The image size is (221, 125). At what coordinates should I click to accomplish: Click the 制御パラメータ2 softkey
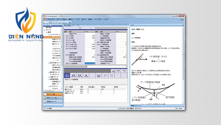tap(80, 76)
